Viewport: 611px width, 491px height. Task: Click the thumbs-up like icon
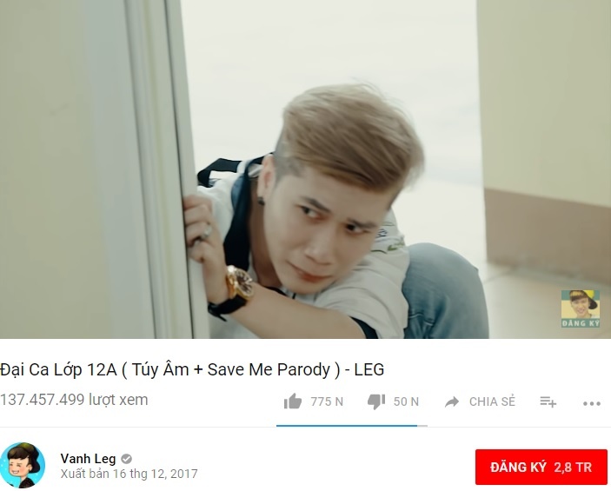click(293, 401)
